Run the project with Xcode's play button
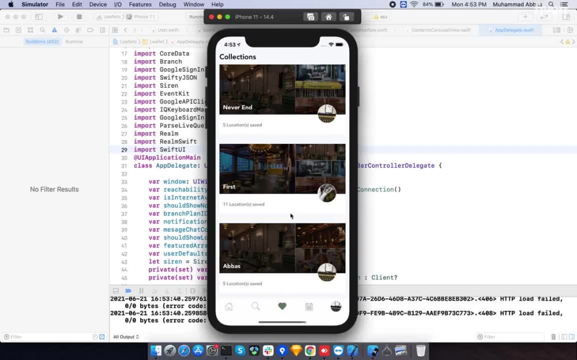The width and height of the screenshot is (577, 360). click(60, 17)
